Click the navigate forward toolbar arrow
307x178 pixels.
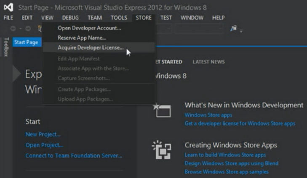click(x=28, y=29)
